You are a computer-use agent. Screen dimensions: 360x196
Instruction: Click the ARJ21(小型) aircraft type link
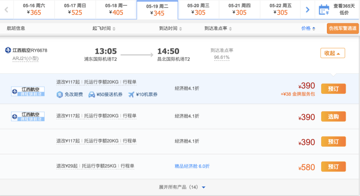(x=25, y=58)
